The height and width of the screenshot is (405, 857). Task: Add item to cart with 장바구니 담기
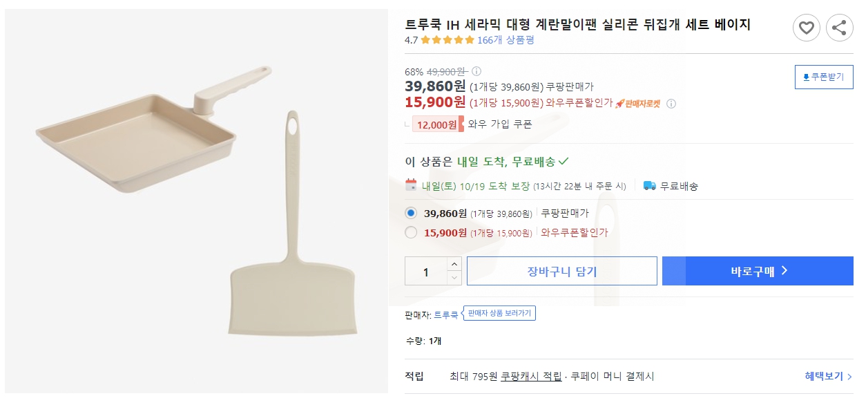[x=561, y=271]
